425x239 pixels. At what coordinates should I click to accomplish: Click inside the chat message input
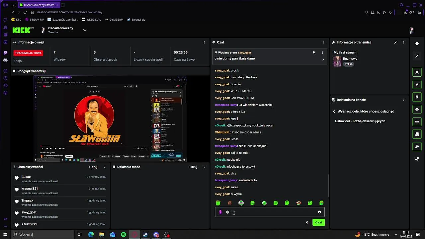click(270, 212)
